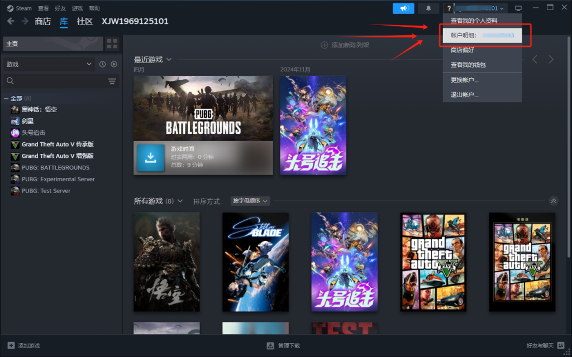
Task: Select 商店偏好 in the account menu
Action: (482, 50)
